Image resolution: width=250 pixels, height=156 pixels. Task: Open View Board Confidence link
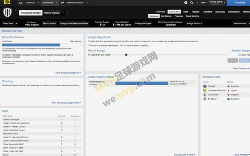[68, 73]
